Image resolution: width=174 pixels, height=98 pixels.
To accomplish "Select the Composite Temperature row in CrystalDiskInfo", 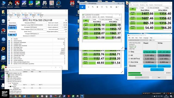I will pos(37,42).
